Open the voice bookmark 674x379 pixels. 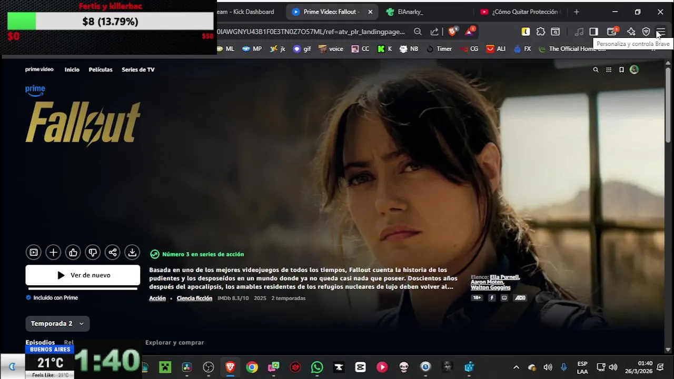point(331,48)
